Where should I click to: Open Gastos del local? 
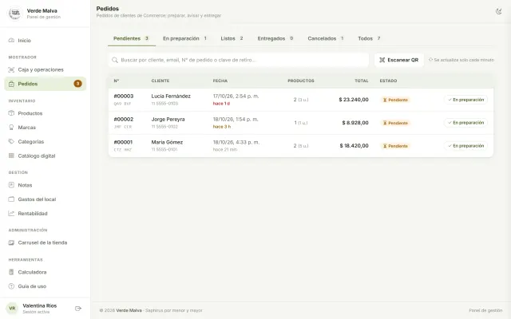(46, 199)
